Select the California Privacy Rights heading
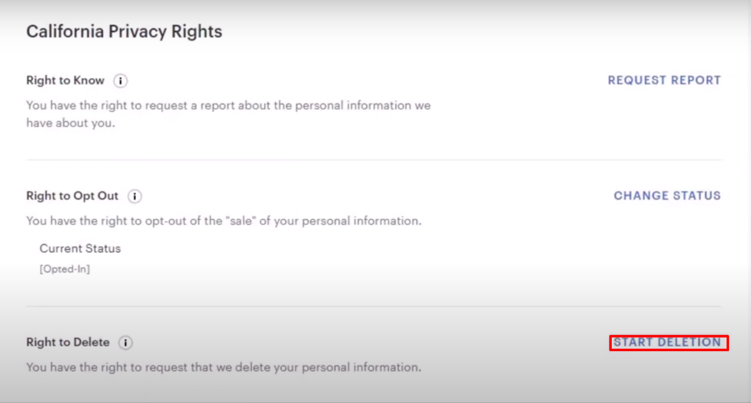This screenshot has height=403, width=751. [x=124, y=32]
